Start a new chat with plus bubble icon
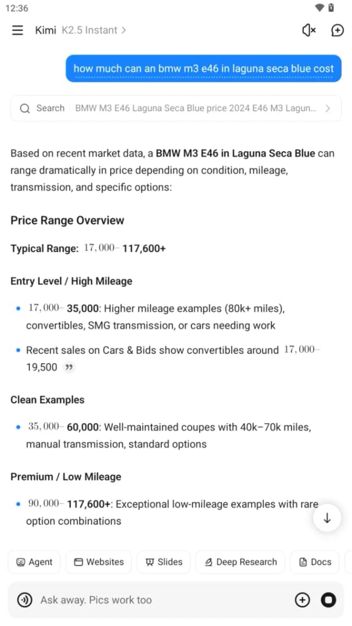The image size is (352, 626). [338, 30]
